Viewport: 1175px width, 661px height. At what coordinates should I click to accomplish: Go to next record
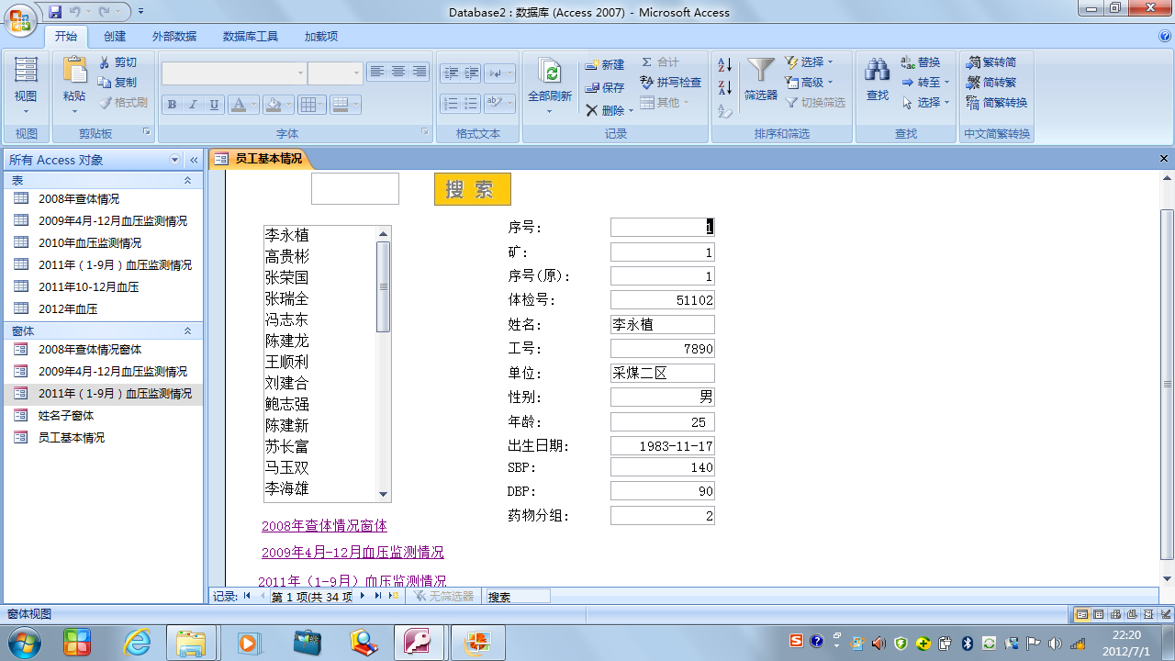pos(363,596)
